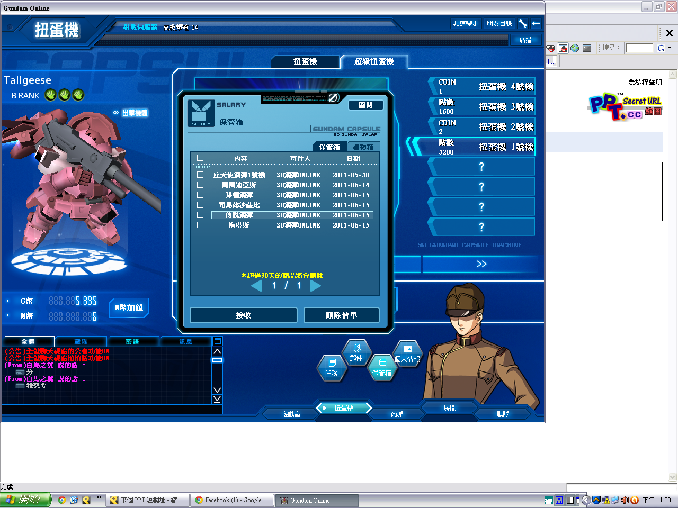Screen dimensions: 678x508
Task: Click the Chrome quick-launch icon on taskbar
Action: click(62, 500)
